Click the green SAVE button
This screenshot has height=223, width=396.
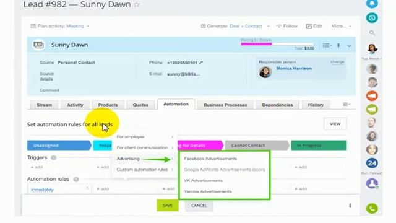point(168,205)
